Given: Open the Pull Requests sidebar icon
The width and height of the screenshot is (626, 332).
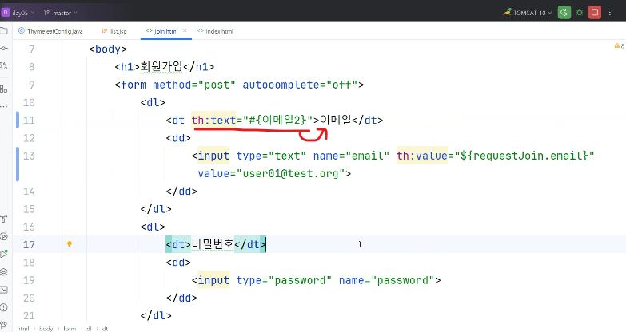Looking at the screenshot, I should [3, 65].
